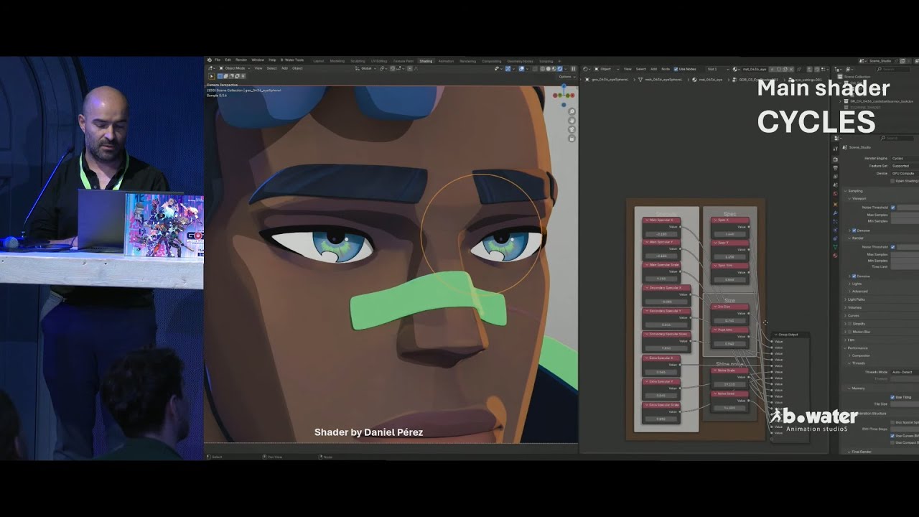Expand the Volumes panel
The height and width of the screenshot is (517, 919).
pos(853,307)
